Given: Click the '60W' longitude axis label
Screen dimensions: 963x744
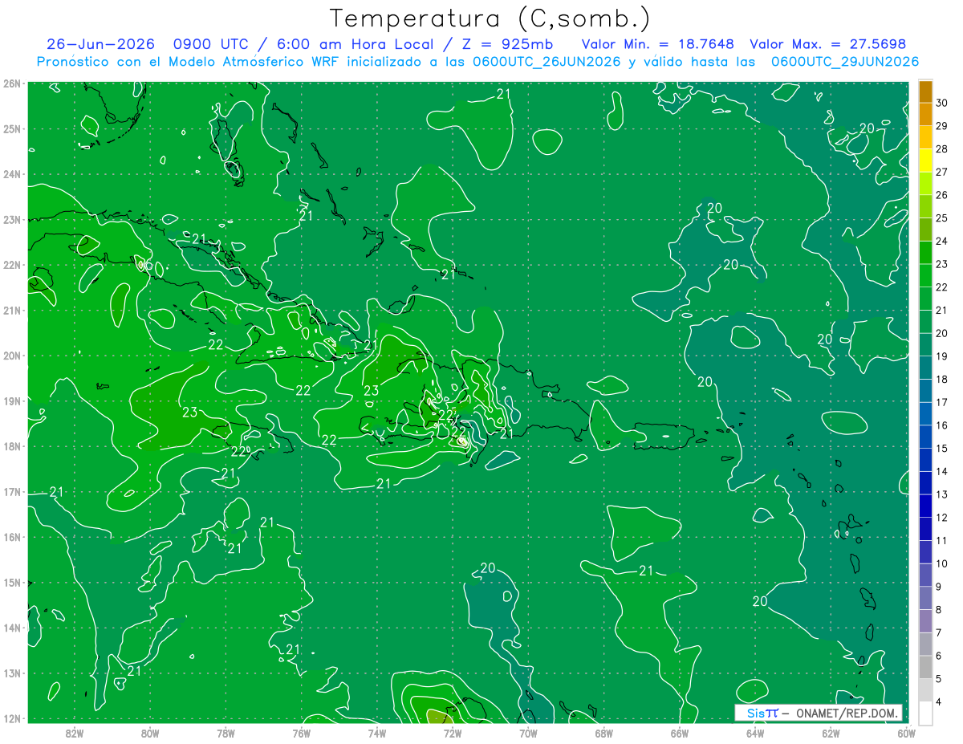Looking at the screenshot, I should click(907, 733).
